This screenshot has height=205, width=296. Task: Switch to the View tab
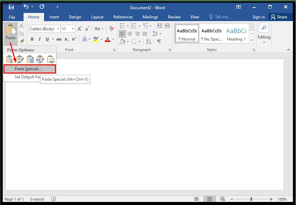(x=195, y=17)
